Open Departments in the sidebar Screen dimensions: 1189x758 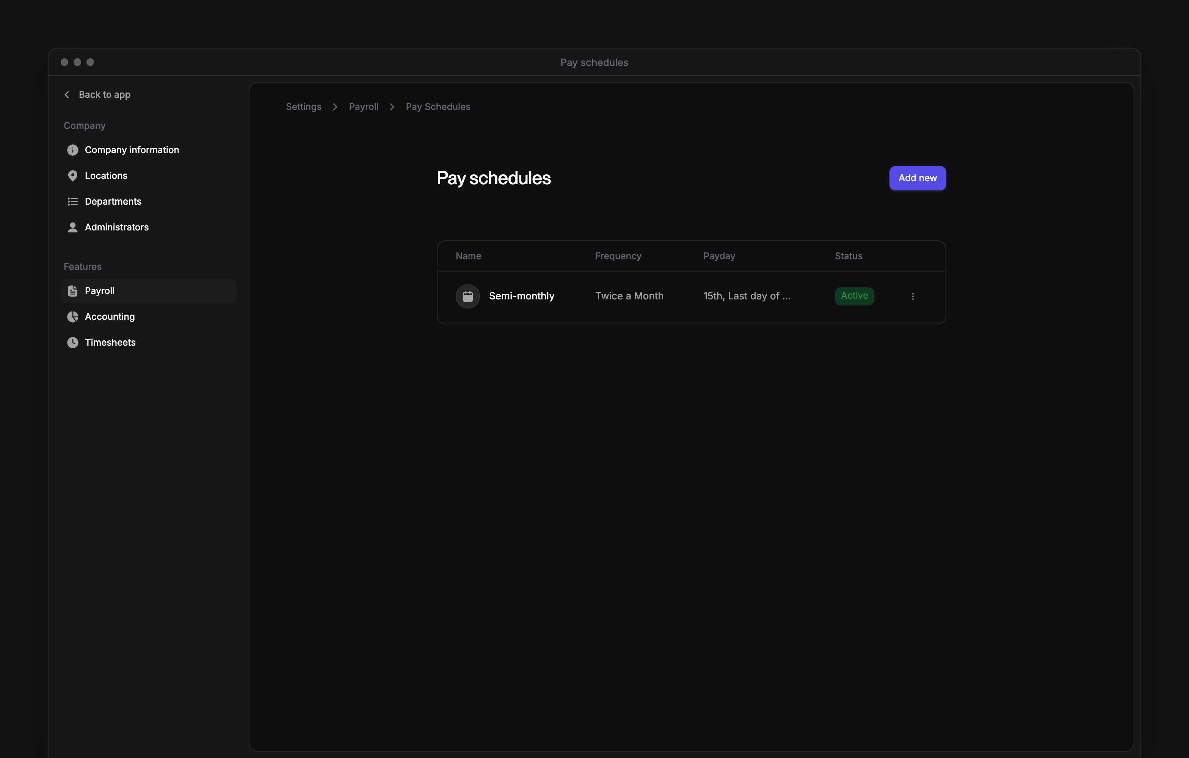[x=113, y=201]
